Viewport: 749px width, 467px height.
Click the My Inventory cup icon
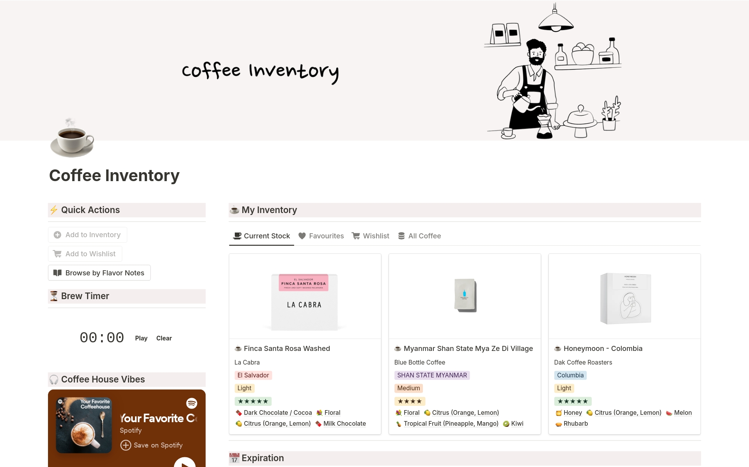[234, 210]
